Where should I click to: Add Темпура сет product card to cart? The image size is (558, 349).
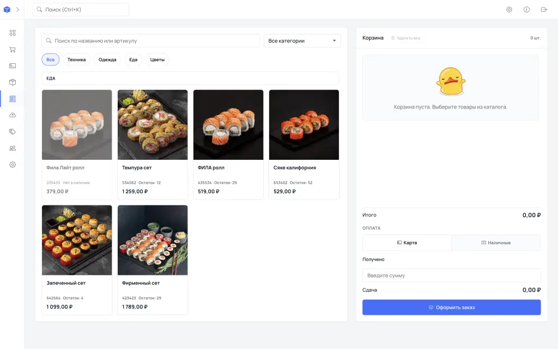153,144
